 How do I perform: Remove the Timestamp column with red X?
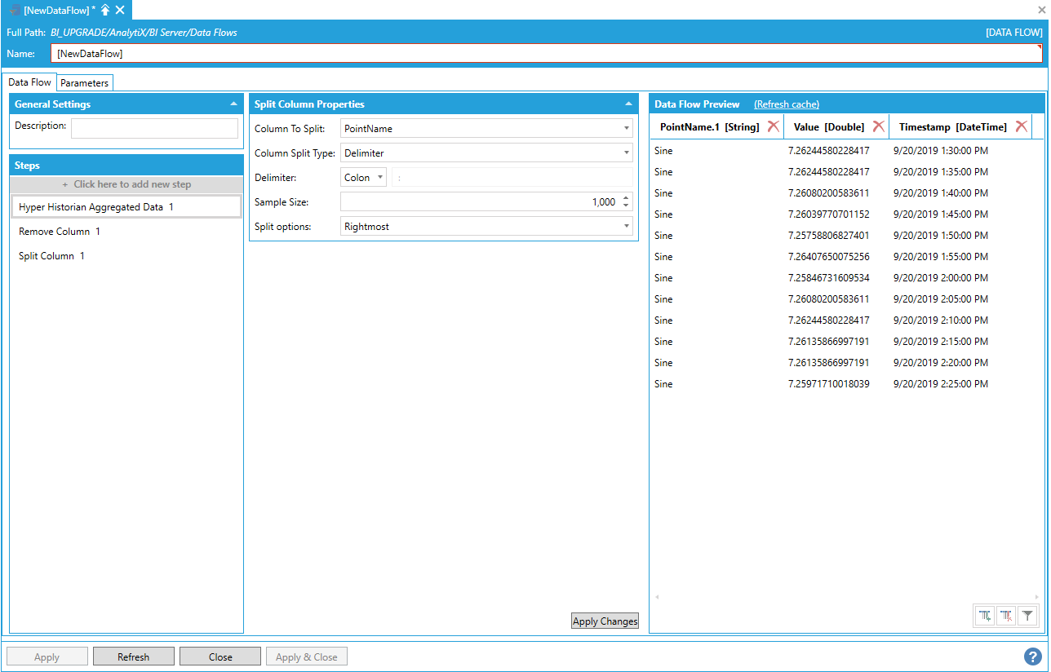pyautogui.click(x=1021, y=126)
